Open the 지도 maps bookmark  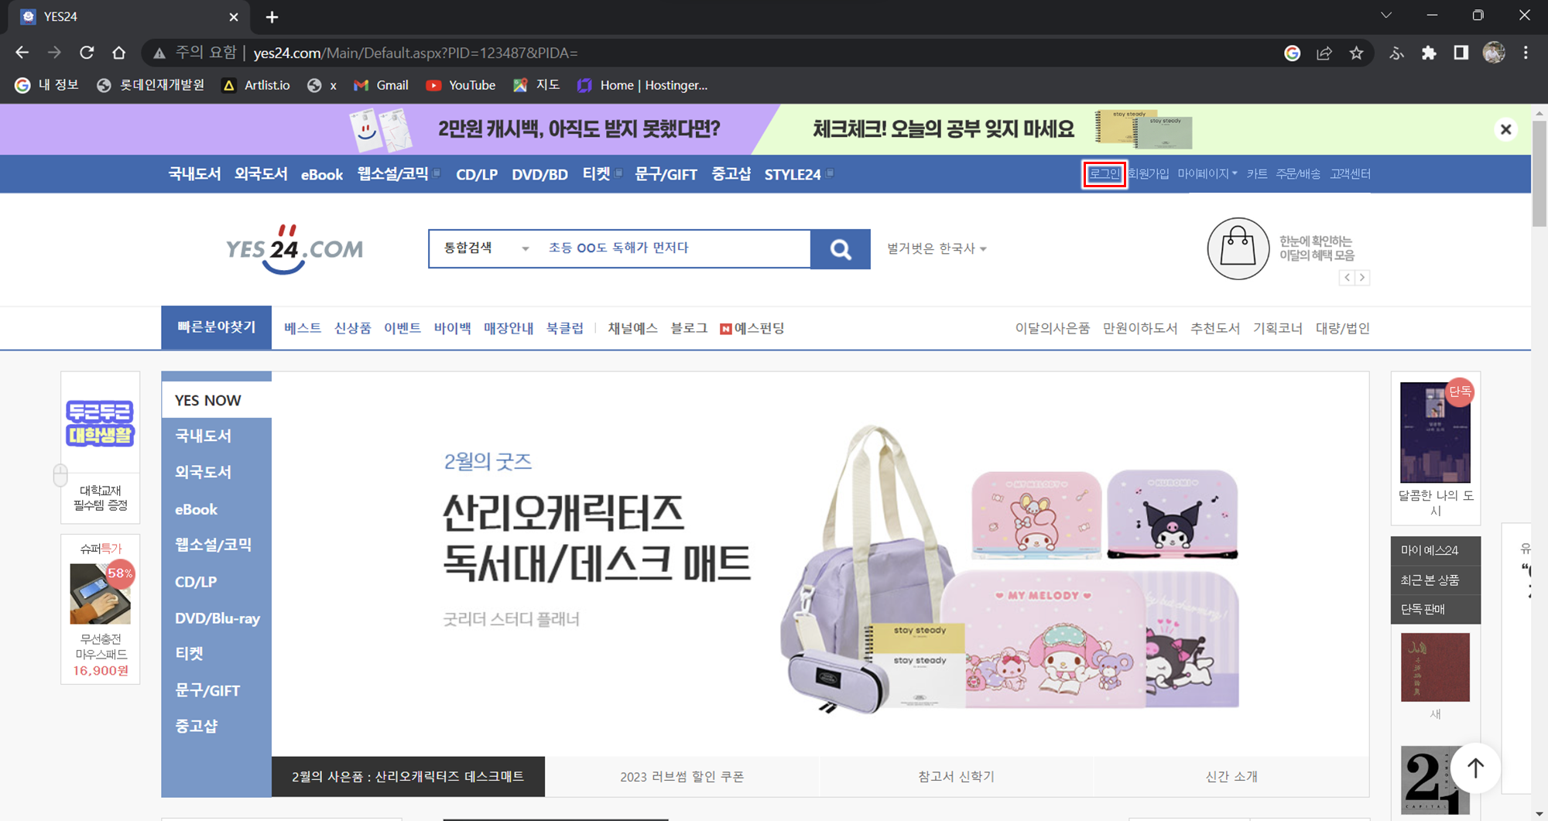[x=536, y=85]
